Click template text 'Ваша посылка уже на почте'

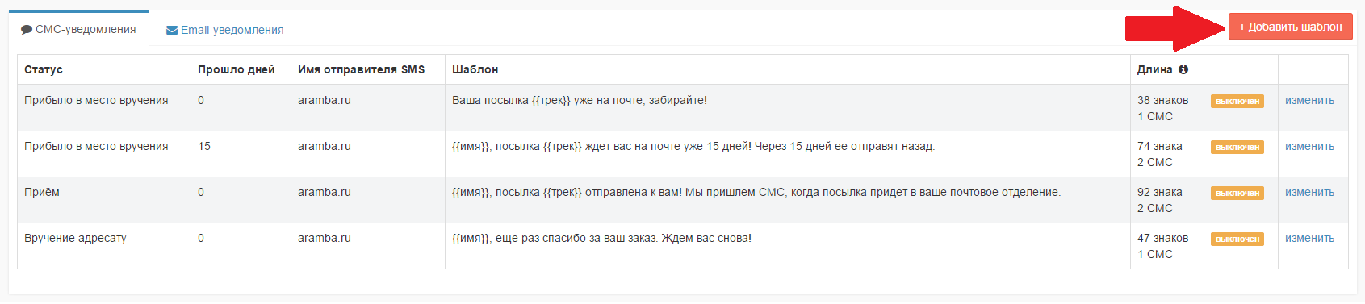(x=580, y=100)
